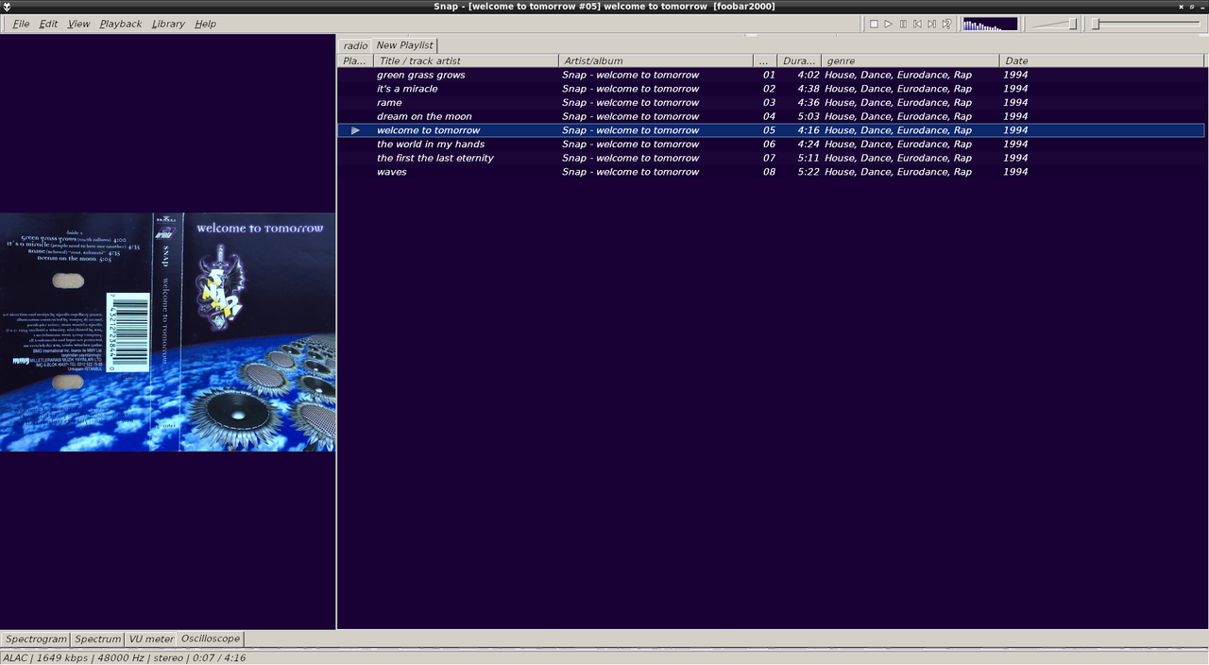The image size is (1209, 665).
Task: Click track number 02
Action: (x=769, y=89)
